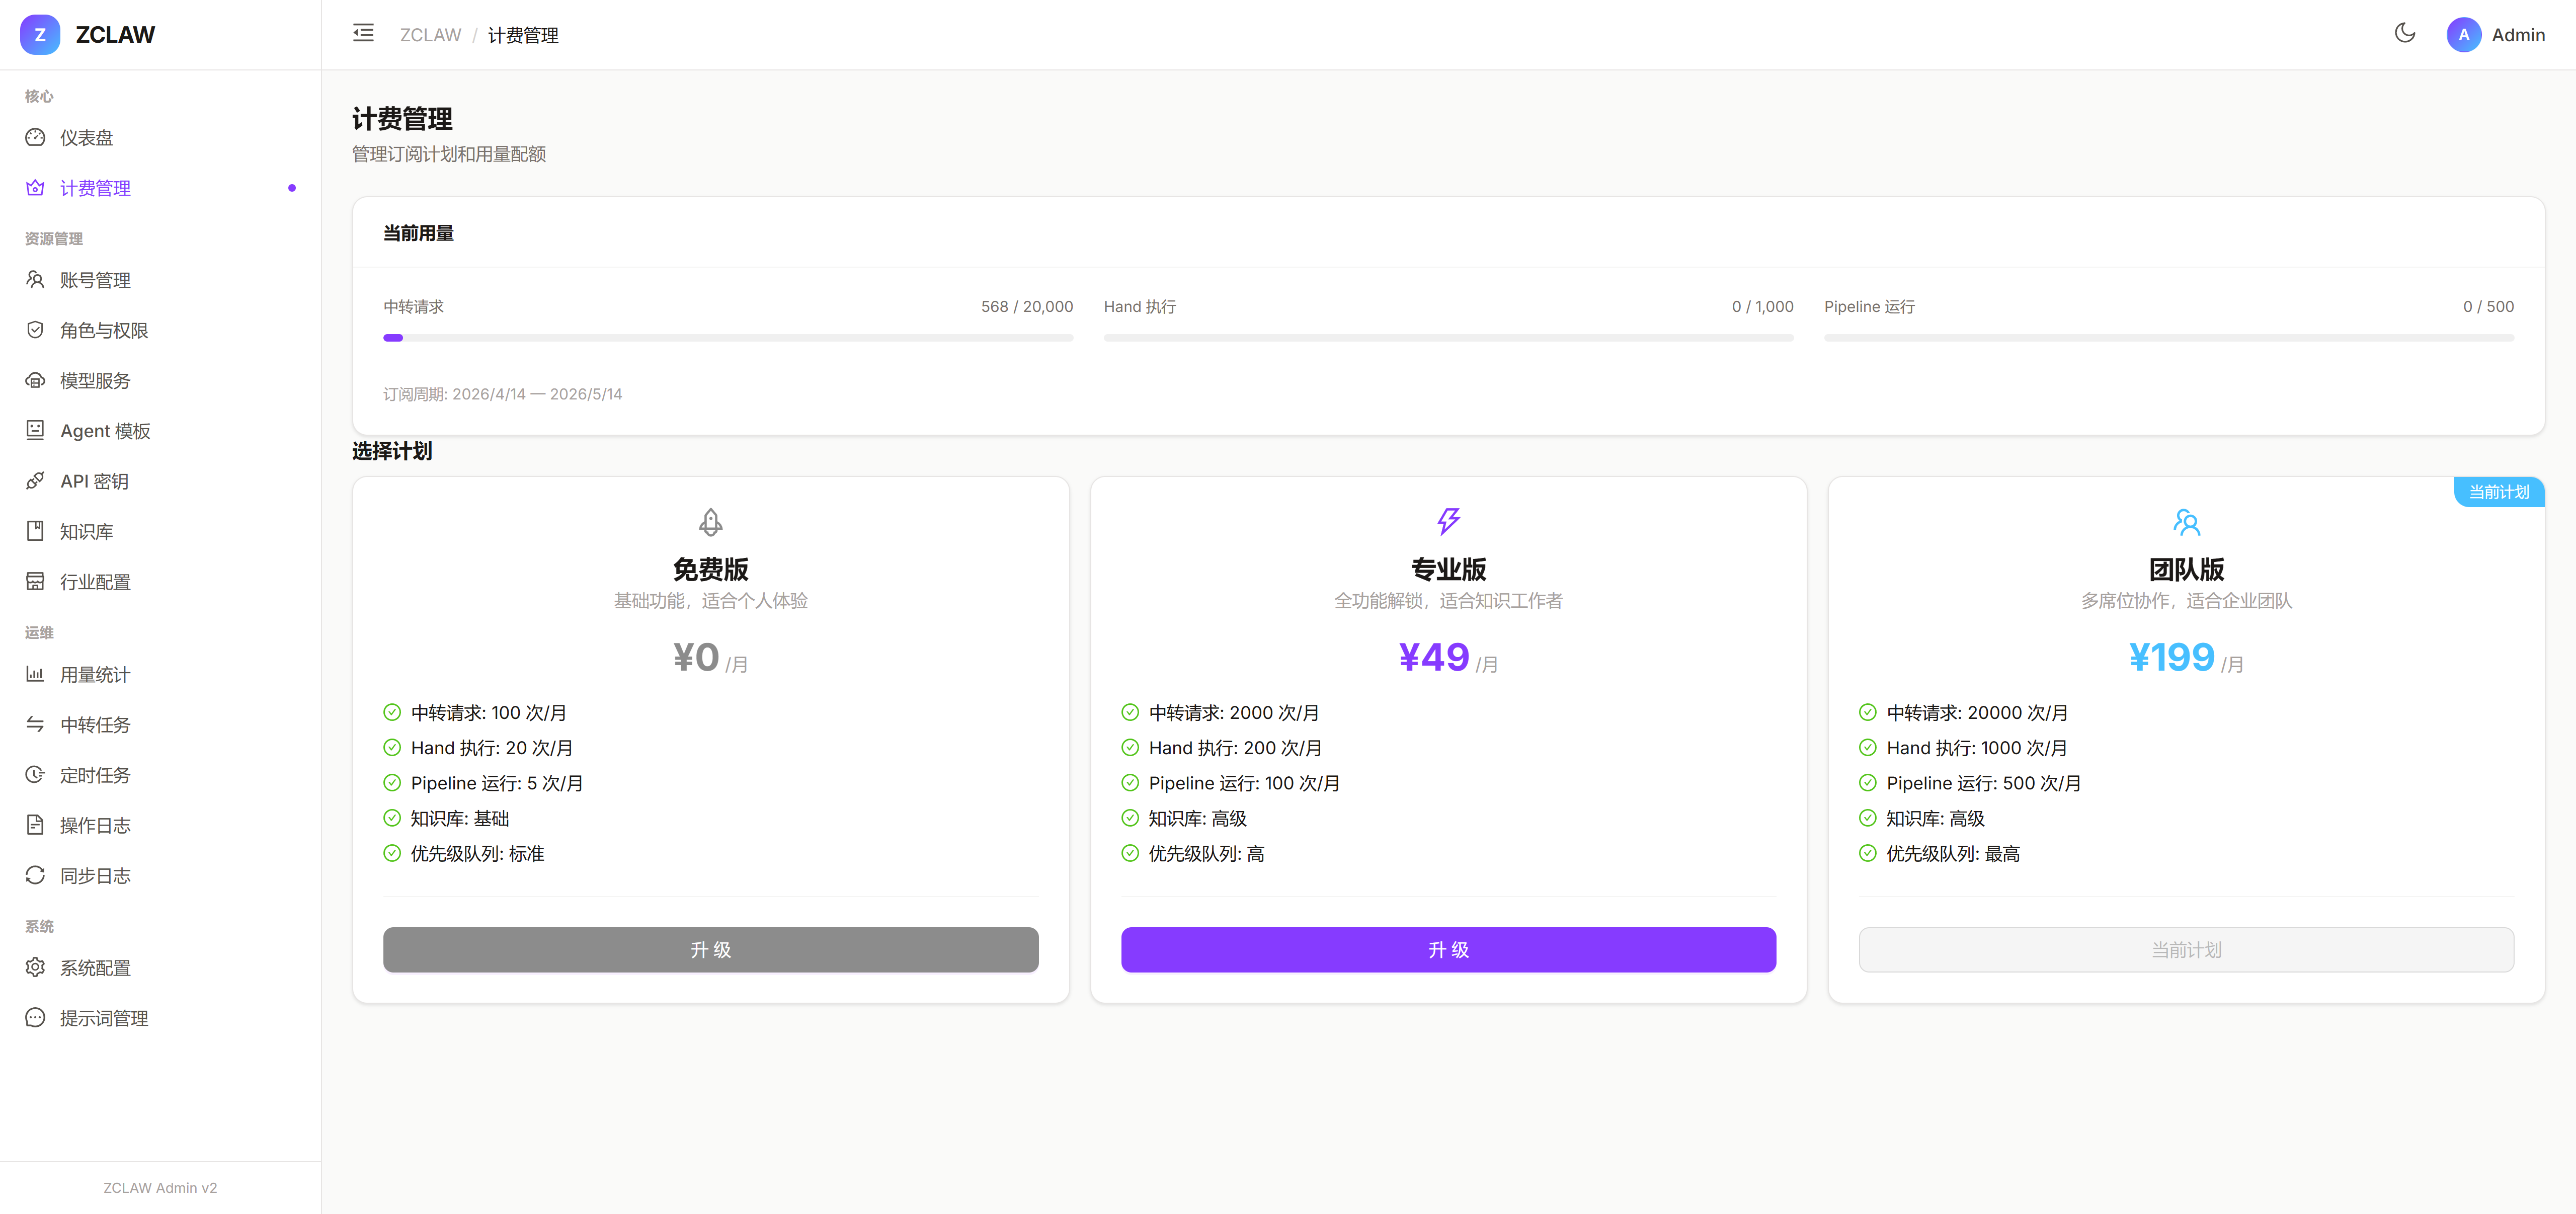Screen dimensions: 2576x1214
Task: Click the API key icon
Action: tap(35, 481)
